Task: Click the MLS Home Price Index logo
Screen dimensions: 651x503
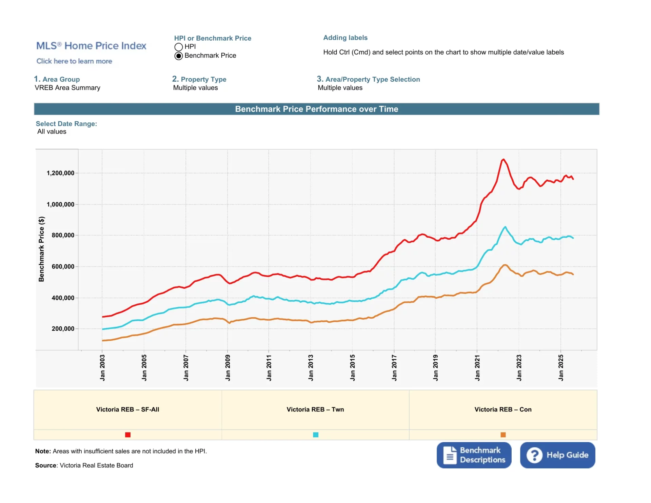Action: click(x=91, y=46)
